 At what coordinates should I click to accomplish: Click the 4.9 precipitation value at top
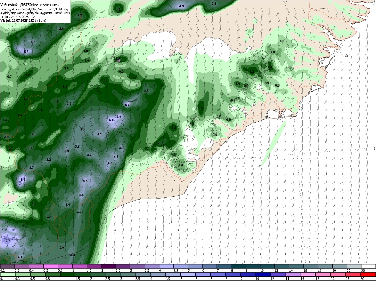pyautogui.click(x=182, y=6)
